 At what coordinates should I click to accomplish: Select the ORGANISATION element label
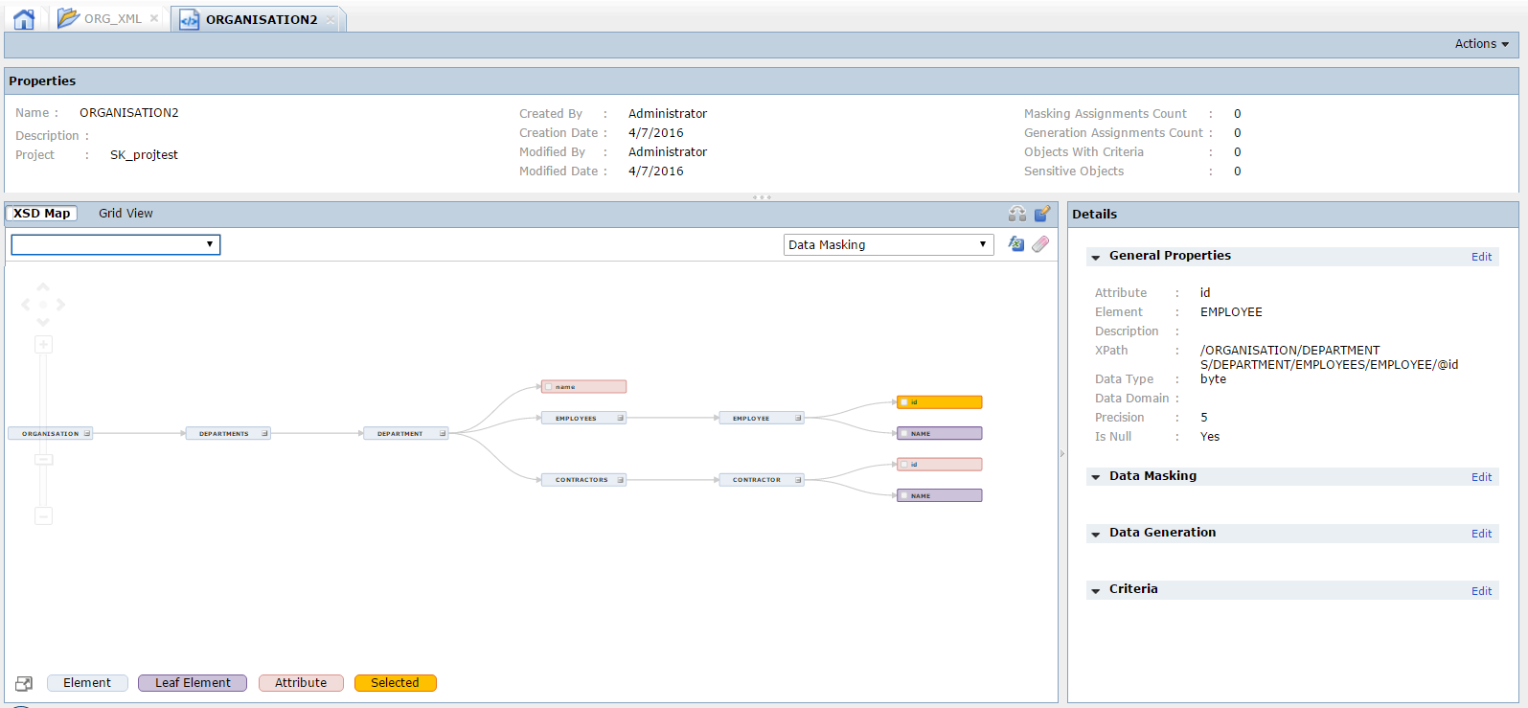[50, 434]
